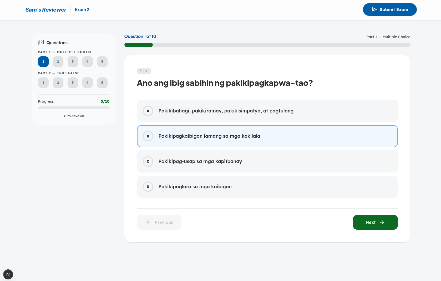Click the sidebar Progress bar track

(x=74, y=108)
